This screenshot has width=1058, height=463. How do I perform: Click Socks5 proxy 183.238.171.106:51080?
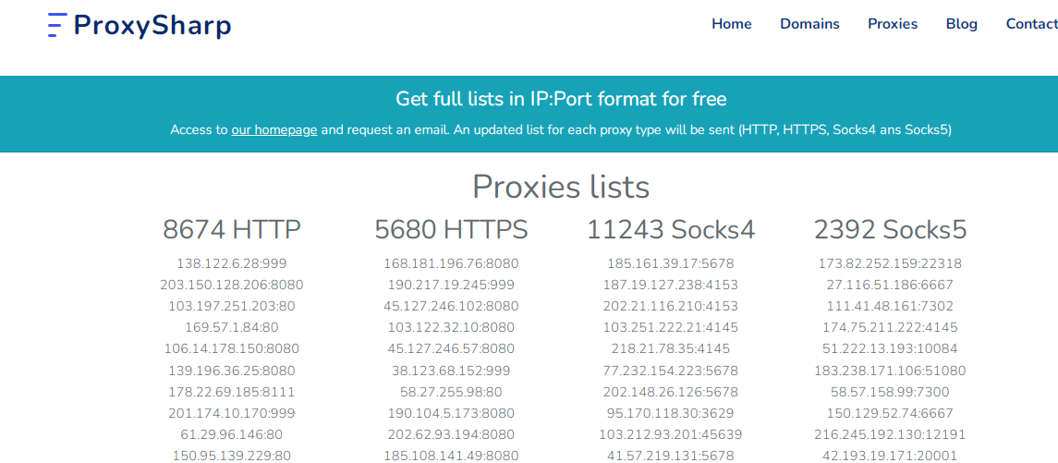click(891, 371)
